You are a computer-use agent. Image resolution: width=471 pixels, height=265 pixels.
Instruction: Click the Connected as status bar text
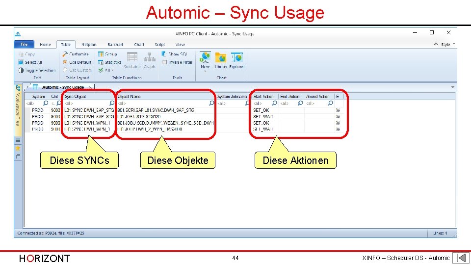click(51, 233)
